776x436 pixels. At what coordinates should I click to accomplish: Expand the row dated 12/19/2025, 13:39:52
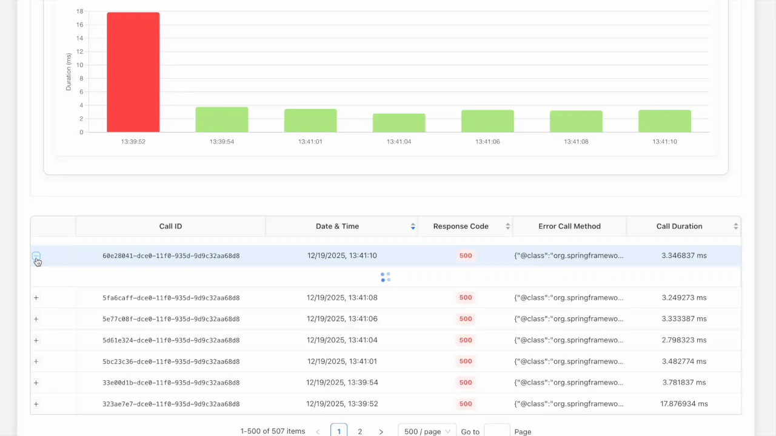pyautogui.click(x=36, y=404)
